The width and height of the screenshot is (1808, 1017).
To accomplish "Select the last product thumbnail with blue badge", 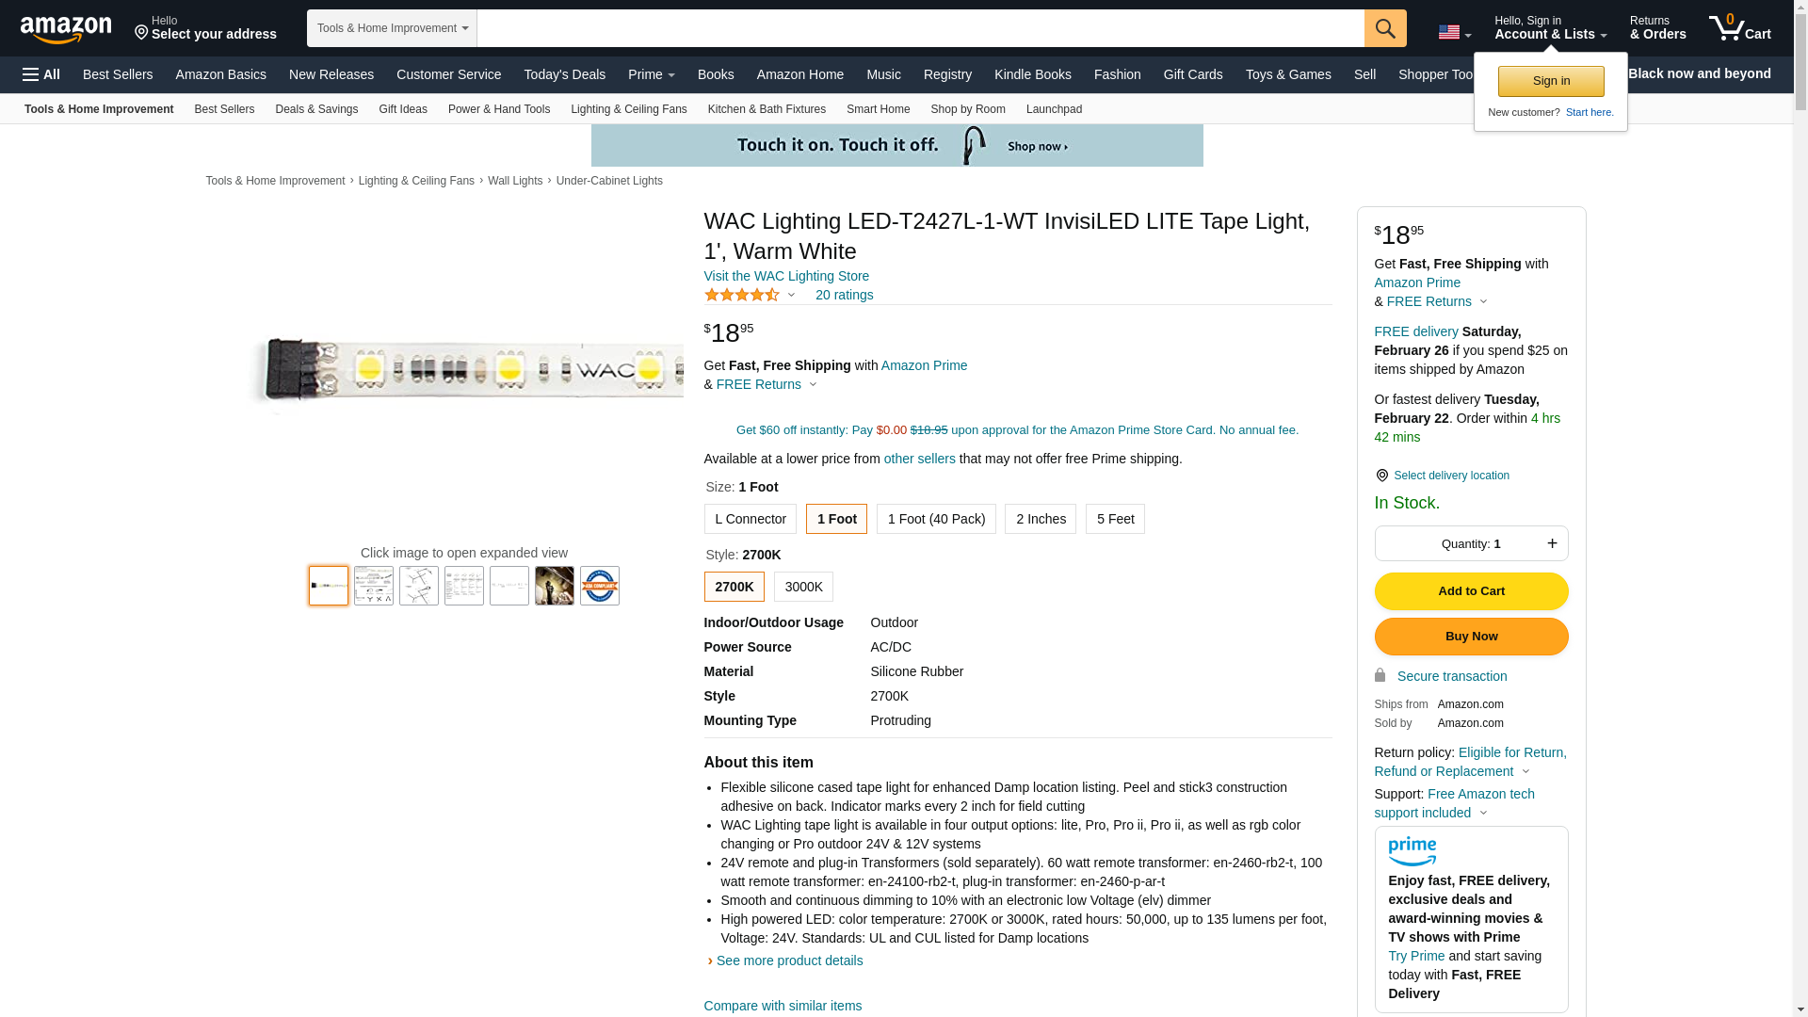I will click(x=599, y=586).
